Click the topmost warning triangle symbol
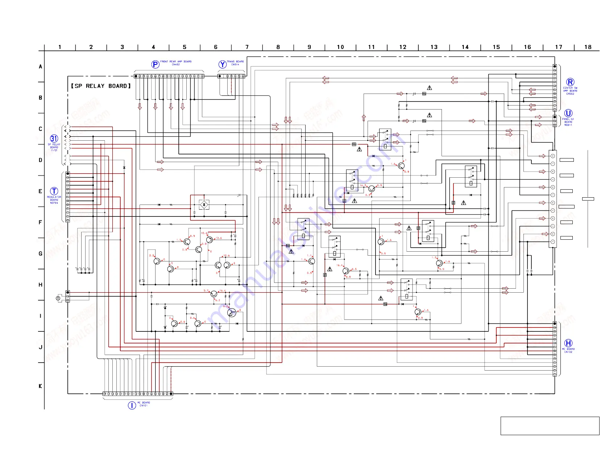 coord(430,88)
